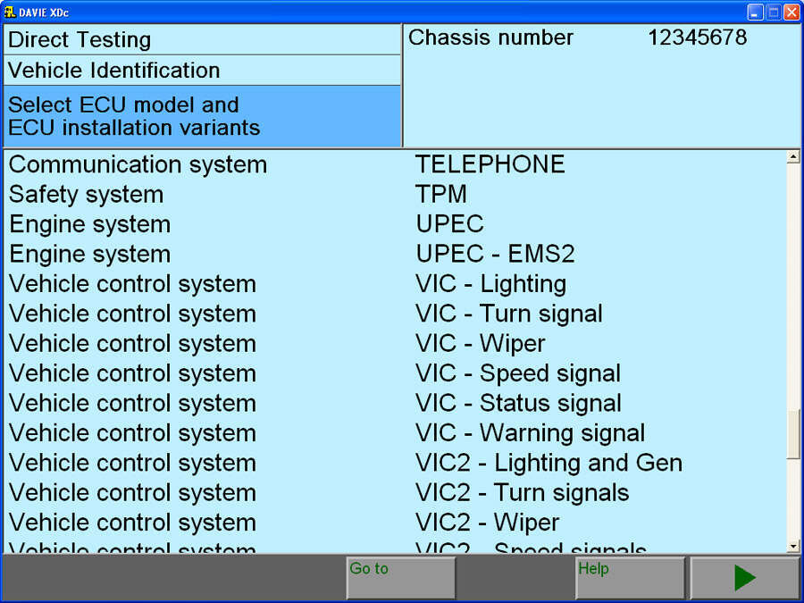Screen dimensions: 804x603
Task: Select the Select ECU model and ECU installation variants step
Action: [202, 116]
